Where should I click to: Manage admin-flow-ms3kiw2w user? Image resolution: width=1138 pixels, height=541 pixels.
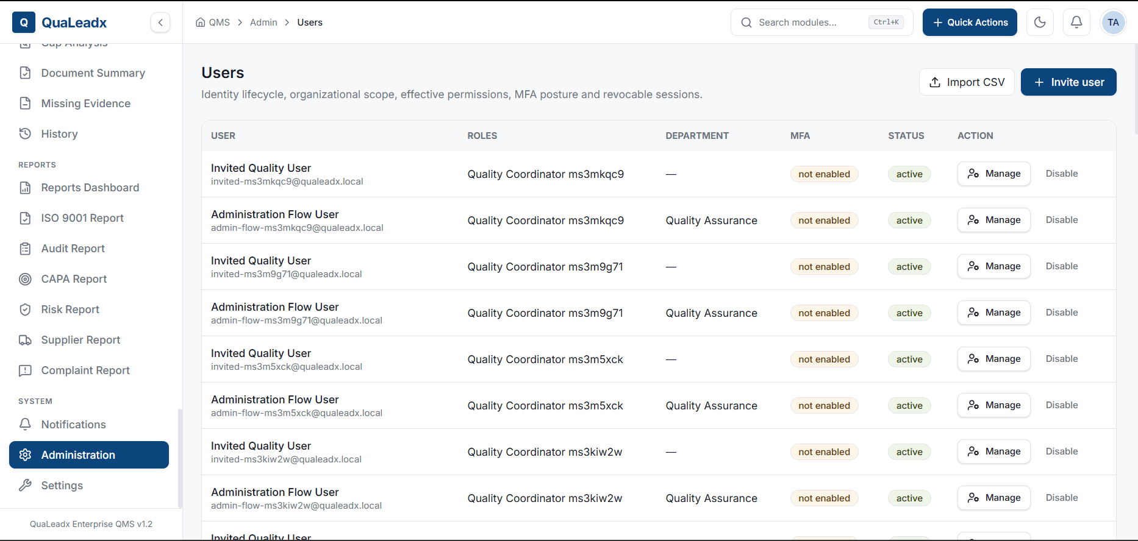pos(993,498)
